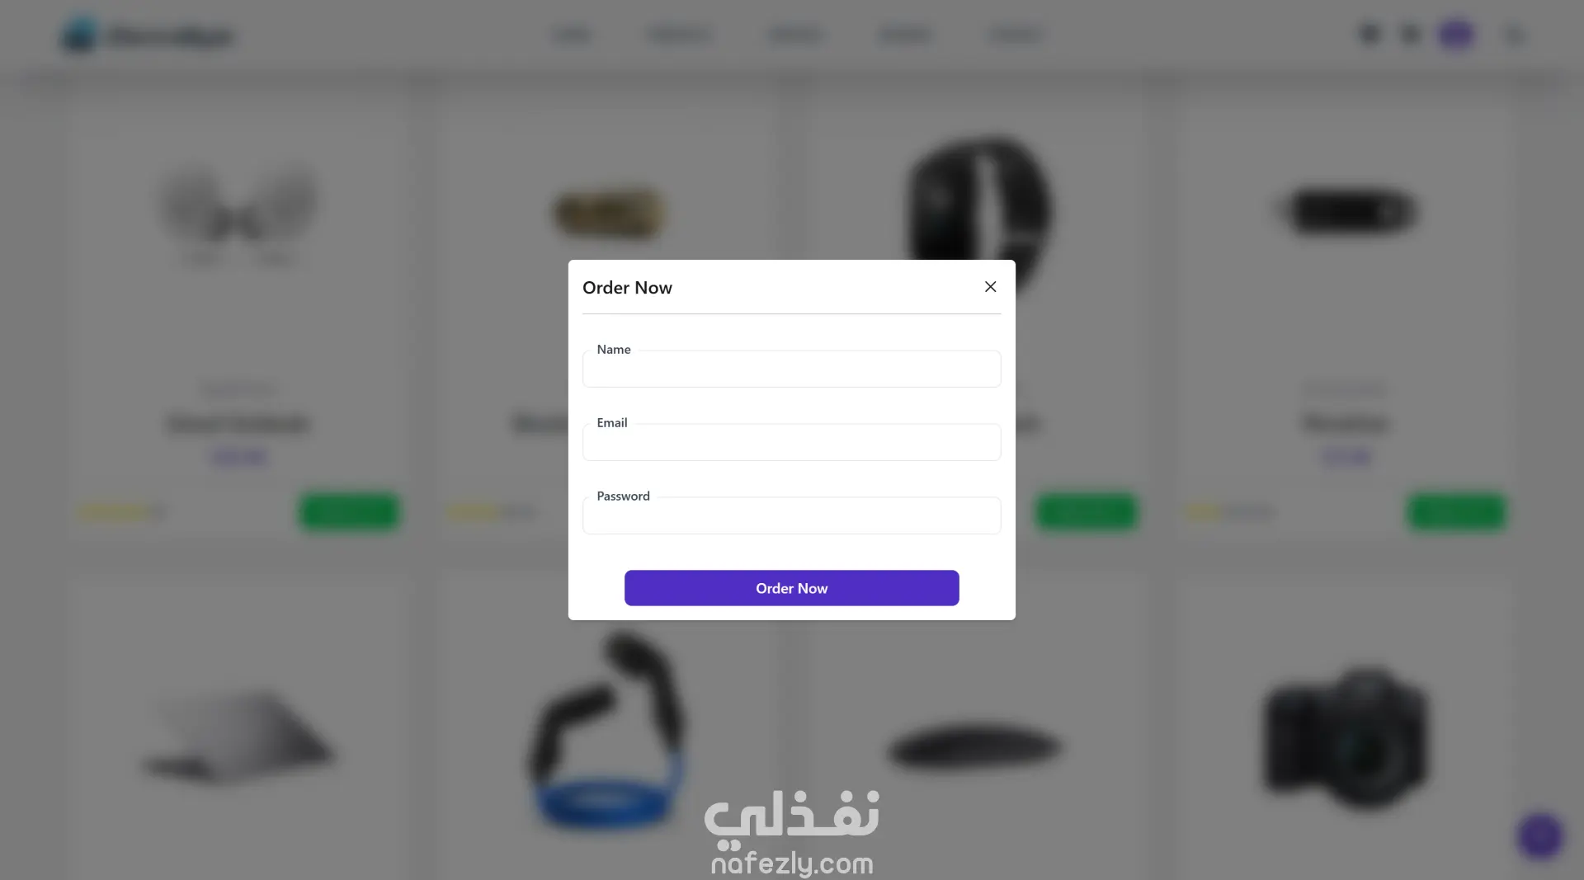Screen dimensions: 1584x880
Task: Choose the blue headphones product image
Action: coord(608,730)
